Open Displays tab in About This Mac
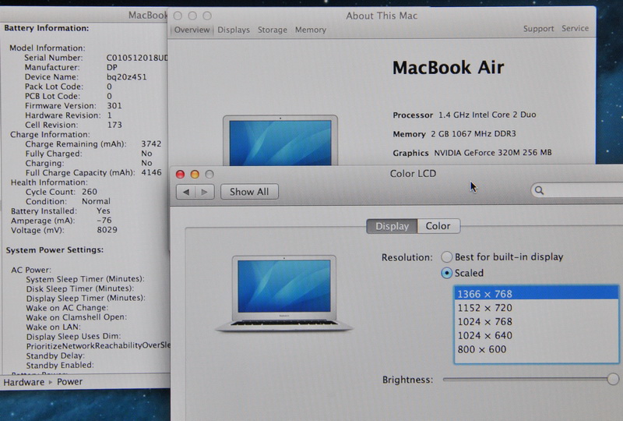The image size is (623, 421). pos(234,30)
